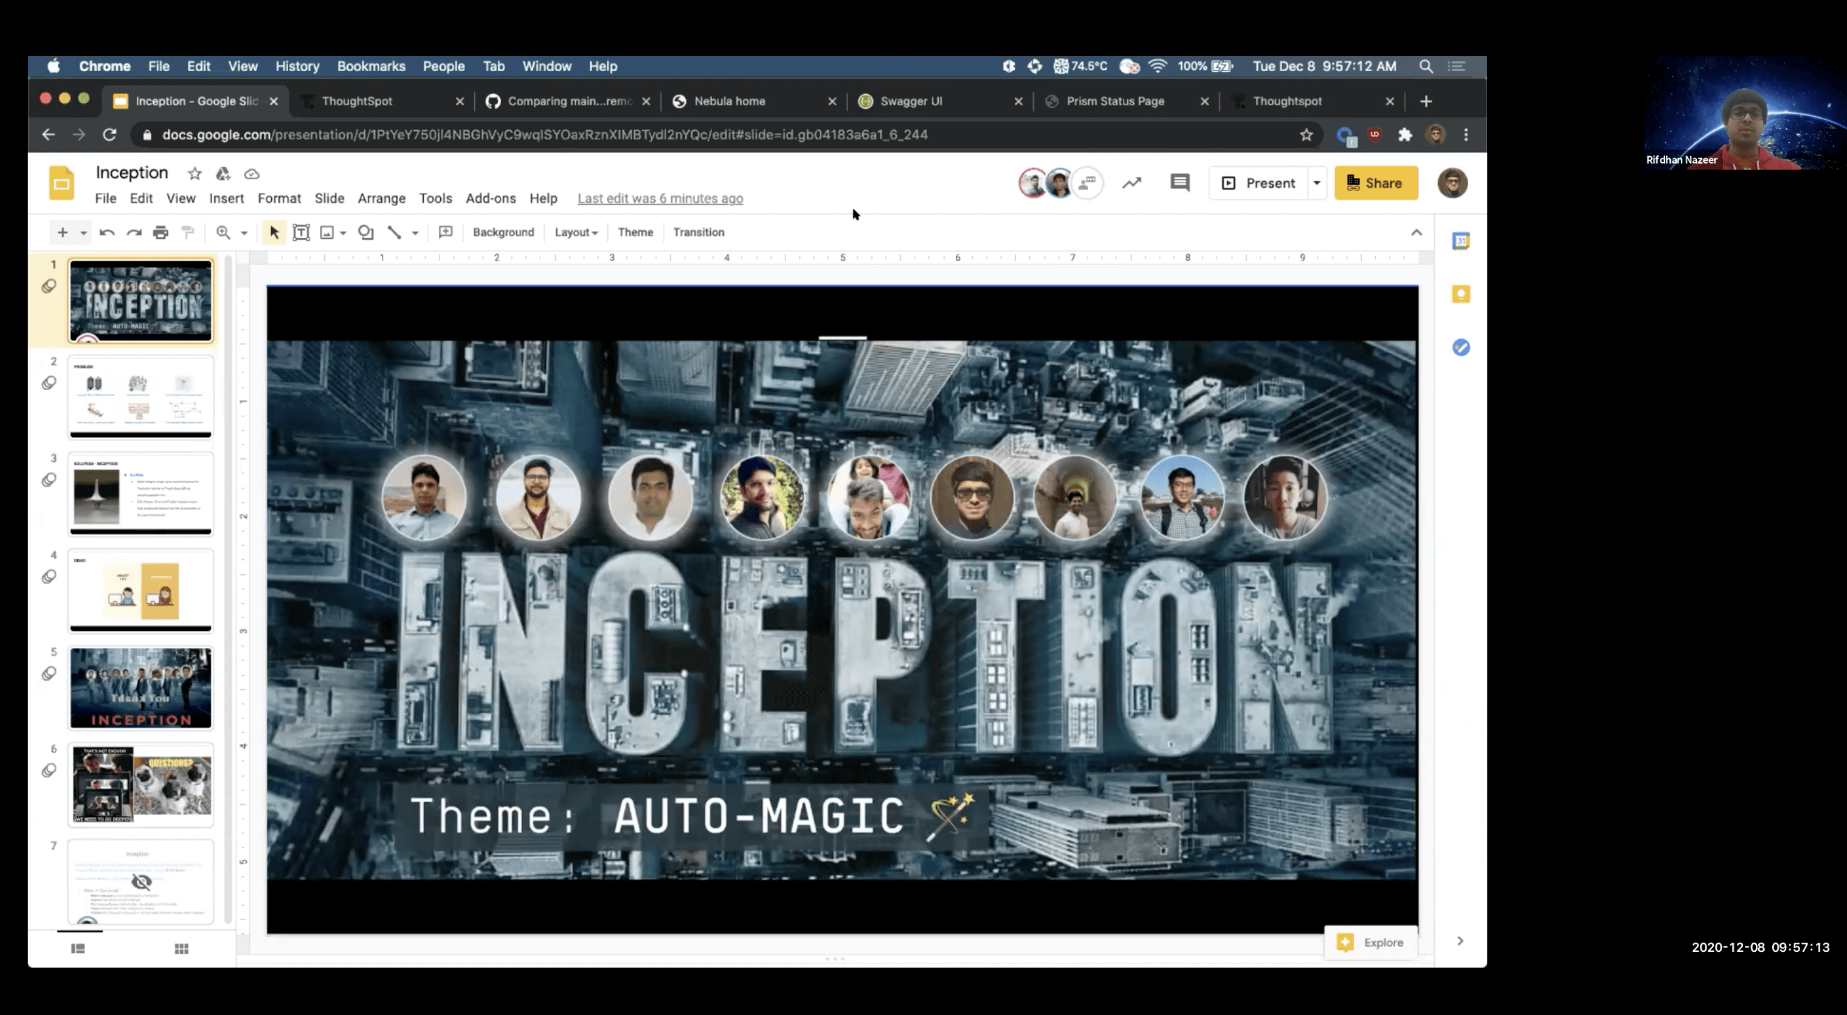Viewport: 1847px width, 1015px height.
Task: Click the Transition button
Action: coord(699,232)
